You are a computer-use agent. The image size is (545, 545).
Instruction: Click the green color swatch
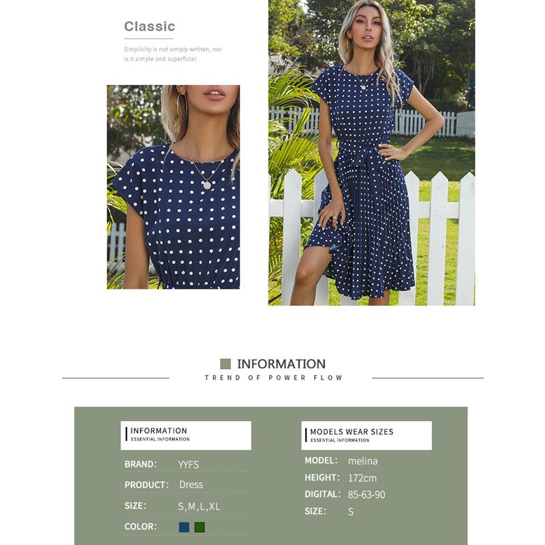pyautogui.click(x=200, y=527)
